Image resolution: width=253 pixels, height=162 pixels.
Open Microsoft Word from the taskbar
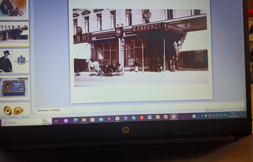[x=150, y=117]
